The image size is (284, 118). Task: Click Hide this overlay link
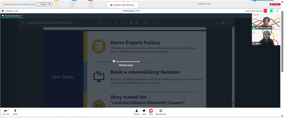click(x=126, y=65)
